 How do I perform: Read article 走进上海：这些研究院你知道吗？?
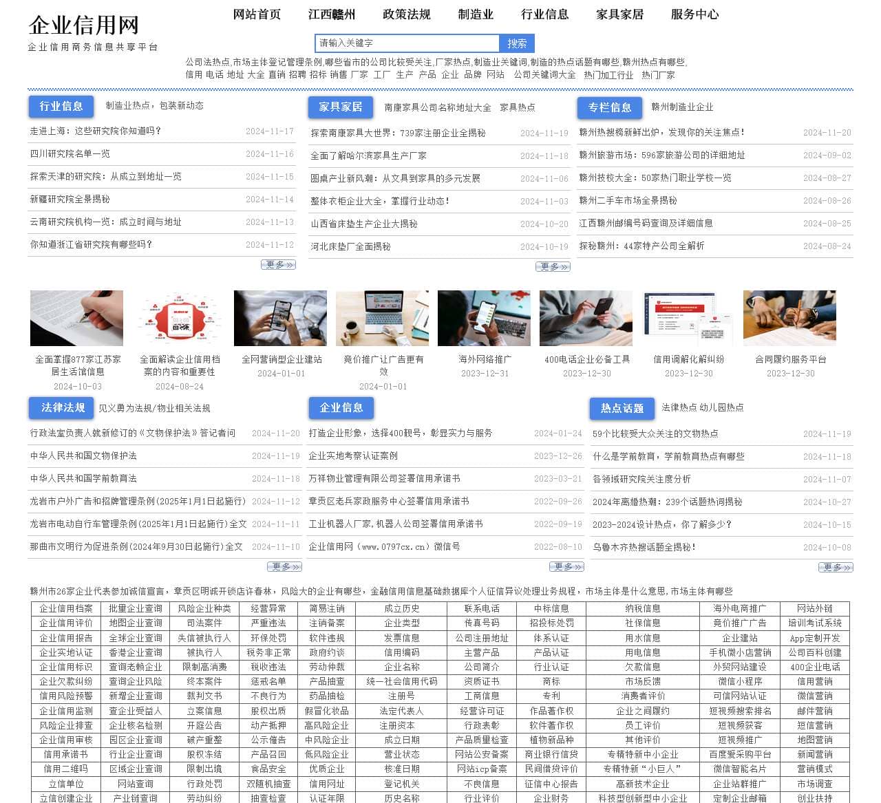[95, 131]
